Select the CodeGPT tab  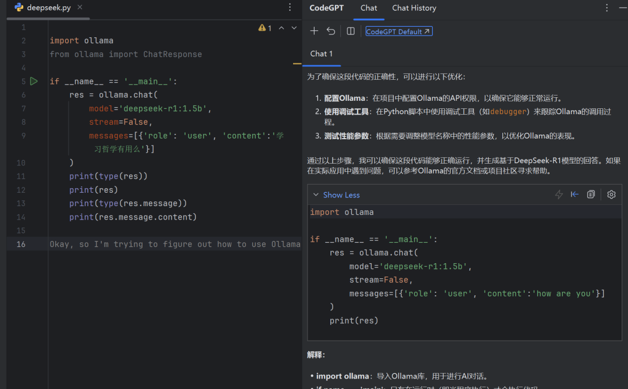pyautogui.click(x=326, y=8)
